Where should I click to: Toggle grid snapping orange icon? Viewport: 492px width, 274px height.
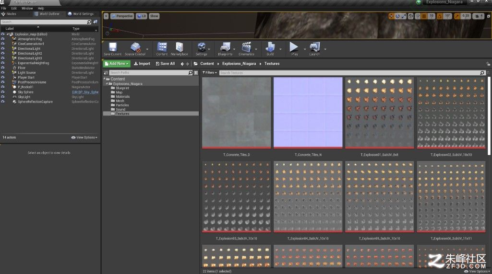tap(424, 16)
